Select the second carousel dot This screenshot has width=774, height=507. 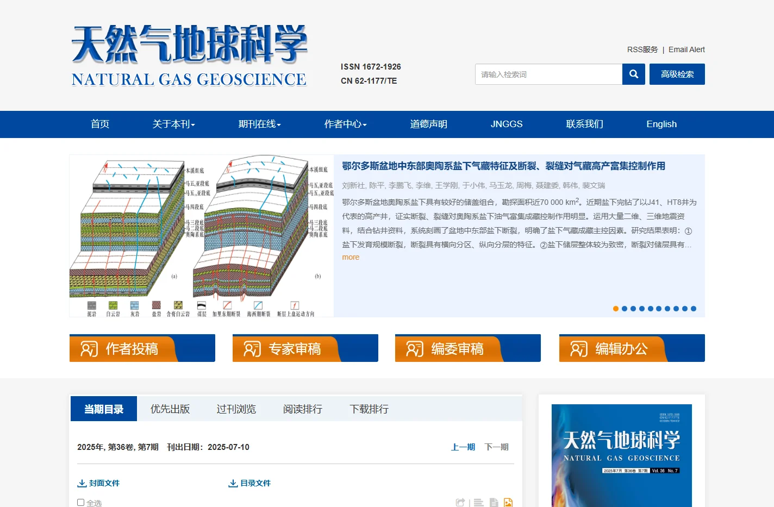pyautogui.click(x=625, y=309)
